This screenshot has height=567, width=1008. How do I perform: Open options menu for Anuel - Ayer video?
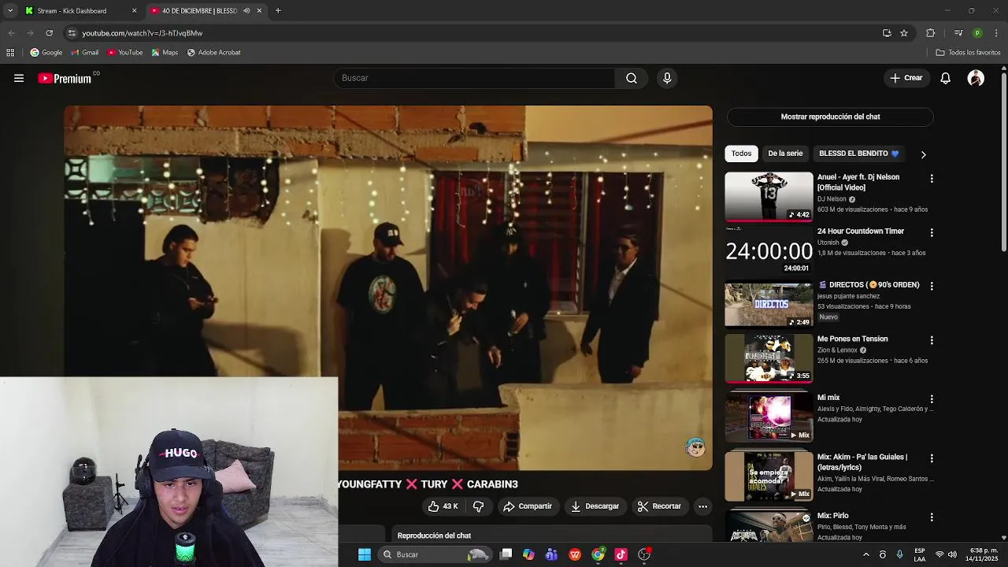point(932,179)
